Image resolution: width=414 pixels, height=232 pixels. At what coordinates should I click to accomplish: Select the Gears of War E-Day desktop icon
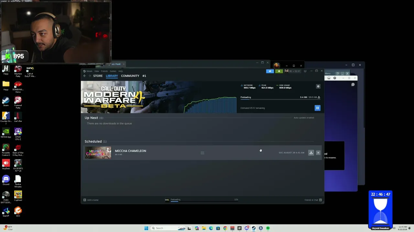coord(18,150)
